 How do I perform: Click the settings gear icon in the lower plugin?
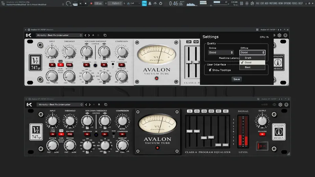[x=280, y=105]
